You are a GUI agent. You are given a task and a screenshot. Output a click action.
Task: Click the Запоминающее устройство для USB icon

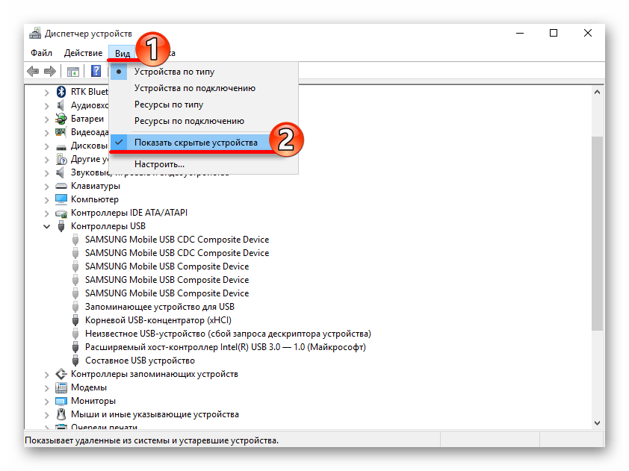(x=75, y=307)
